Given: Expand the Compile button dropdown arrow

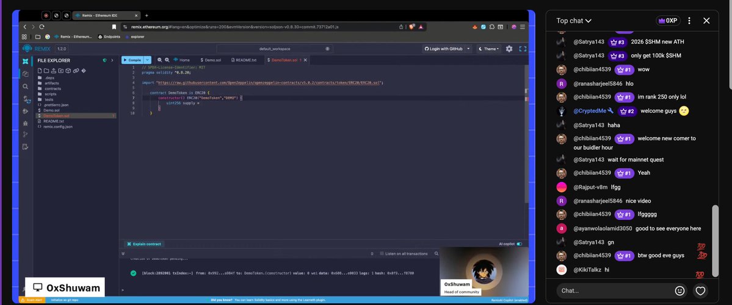Looking at the screenshot, I should pyautogui.click(x=148, y=60).
